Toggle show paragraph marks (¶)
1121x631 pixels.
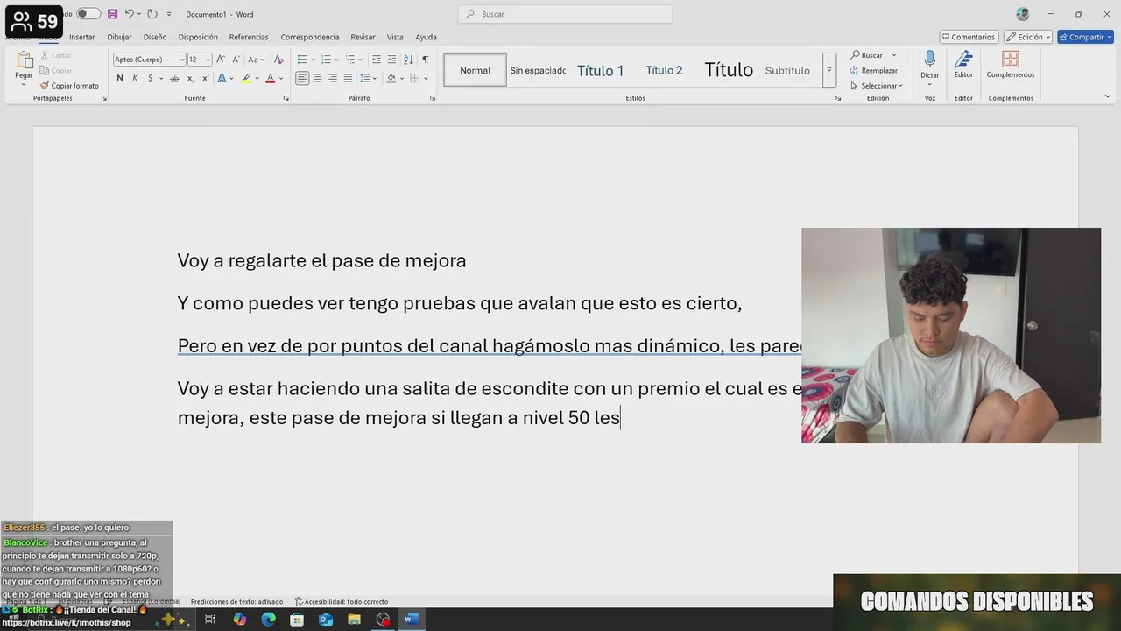[x=425, y=60]
